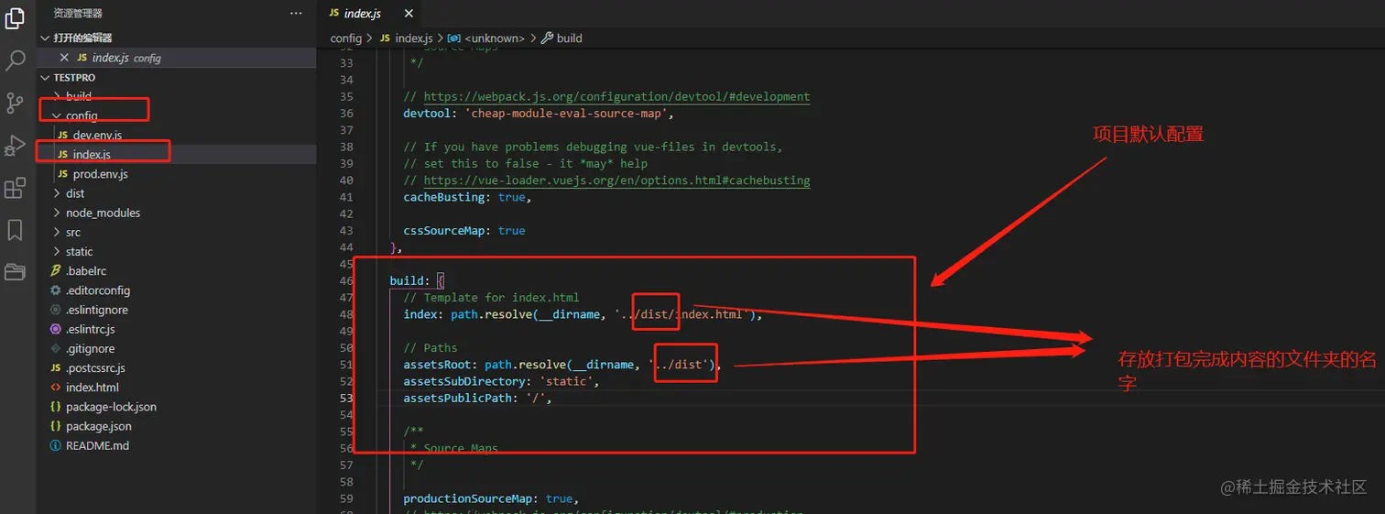
Task: Open the explorer panel more actions menu
Action: click(295, 14)
